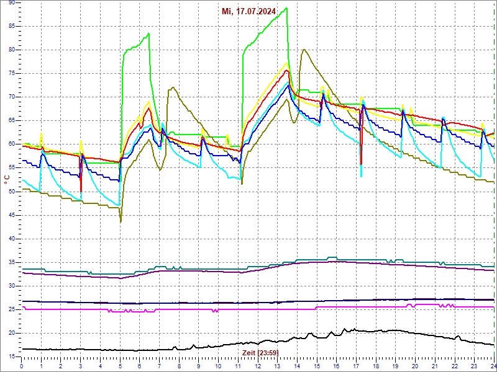
Task: Click the "°C" temperature axis unit label
Action: coord(6,180)
